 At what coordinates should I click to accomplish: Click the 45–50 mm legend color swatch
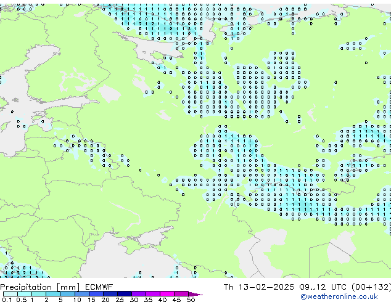click(x=181, y=294)
